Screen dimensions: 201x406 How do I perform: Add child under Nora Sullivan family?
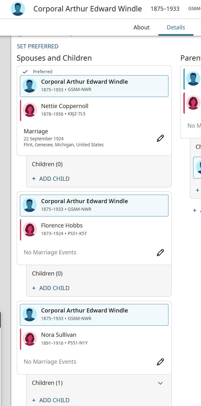tap(51, 400)
